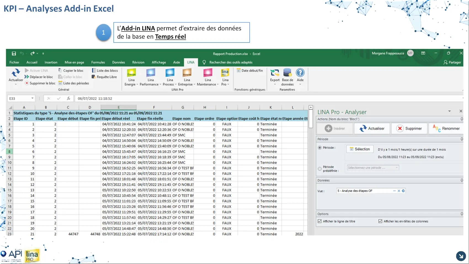Click the Sélection period button

360,149
